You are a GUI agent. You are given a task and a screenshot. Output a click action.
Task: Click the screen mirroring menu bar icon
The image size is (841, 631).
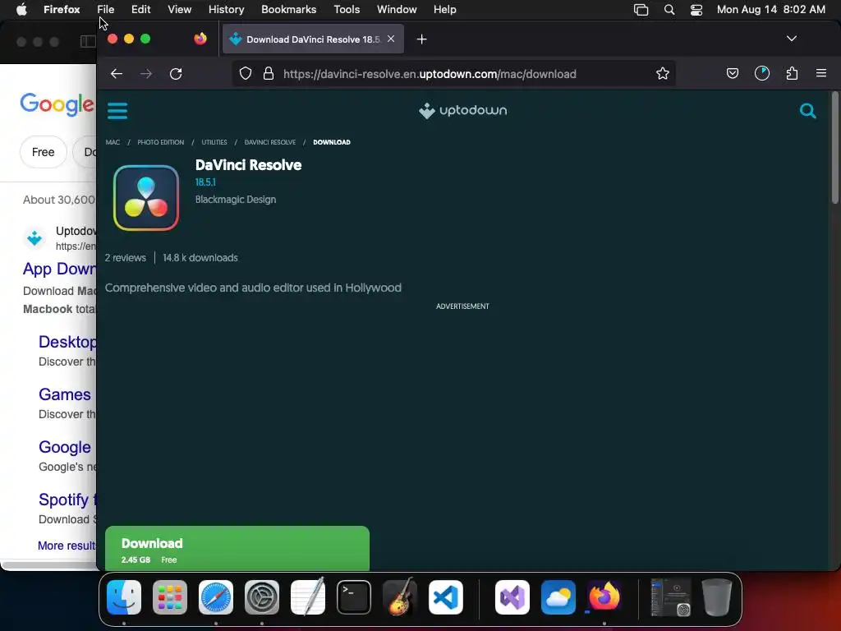(641, 10)
